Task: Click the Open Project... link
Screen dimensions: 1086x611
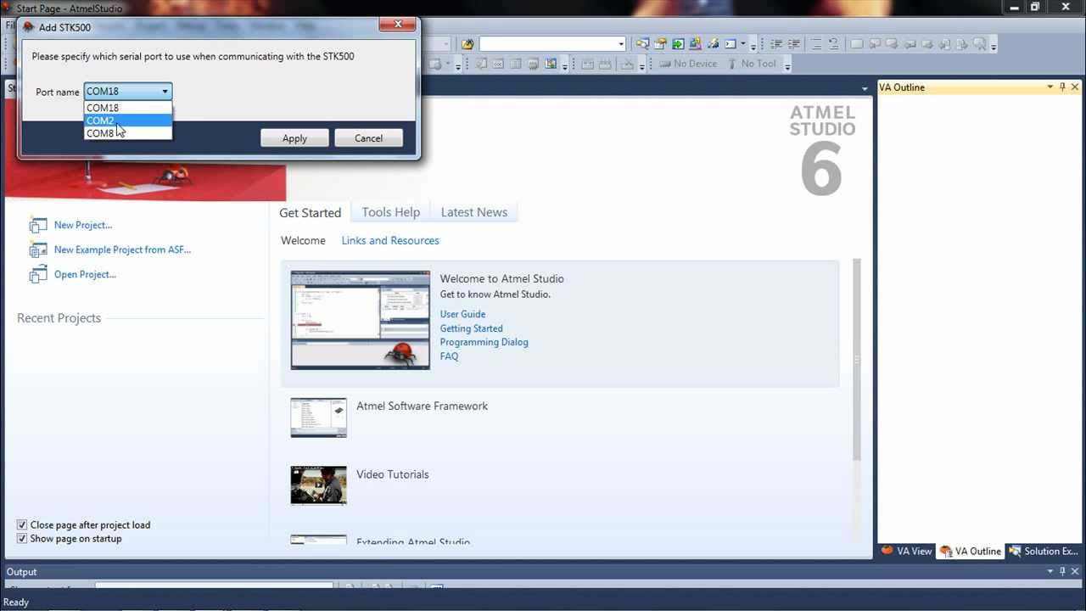Action: 85,274
